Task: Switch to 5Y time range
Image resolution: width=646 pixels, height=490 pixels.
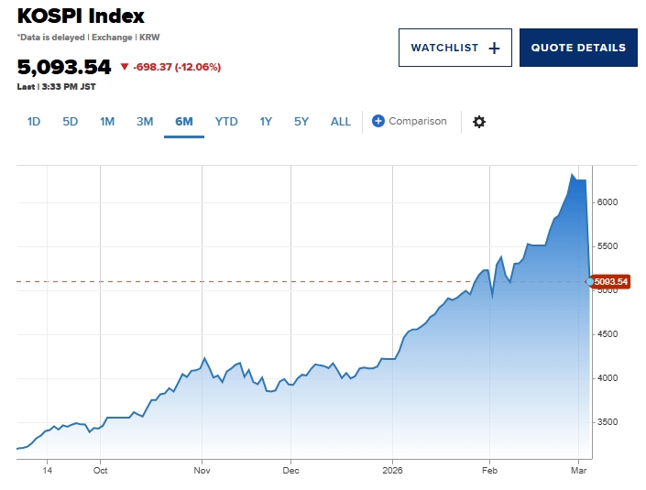Action: (301, 122)
